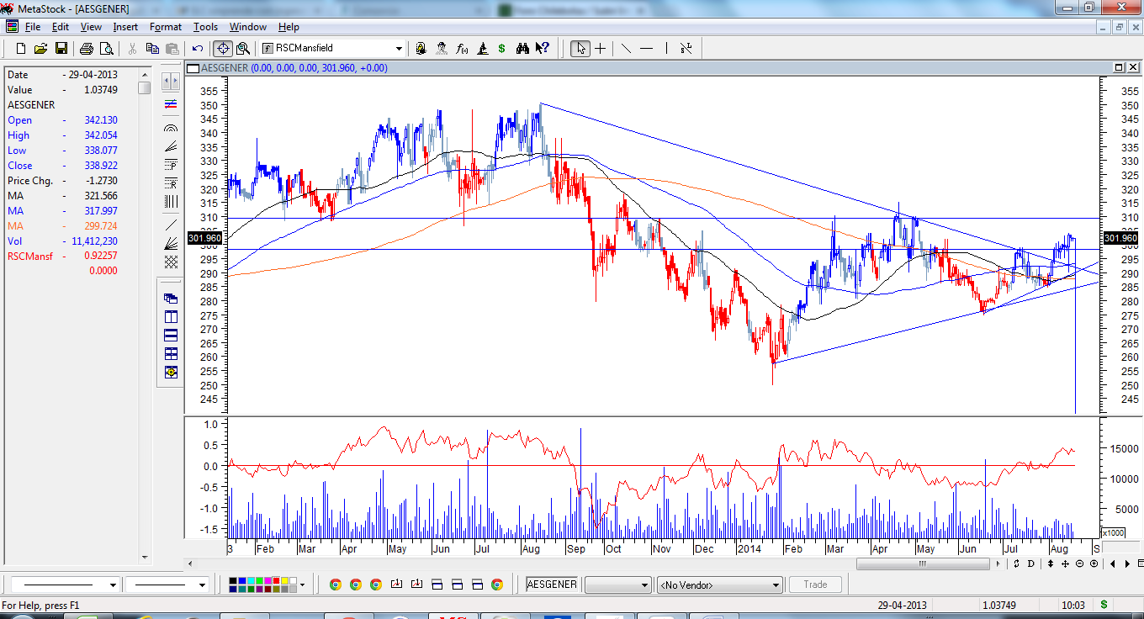Select the vertical line drawing tool
The image size is (1144, 619).
click(666, 48)
